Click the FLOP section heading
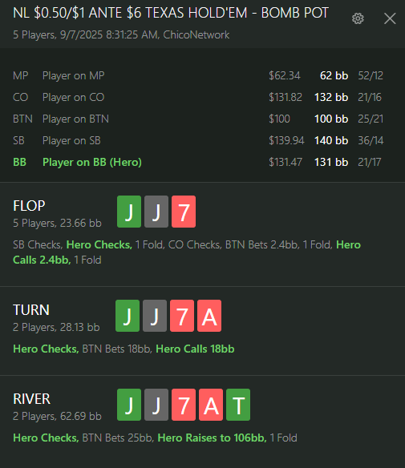405x468 pixels. 29,206
